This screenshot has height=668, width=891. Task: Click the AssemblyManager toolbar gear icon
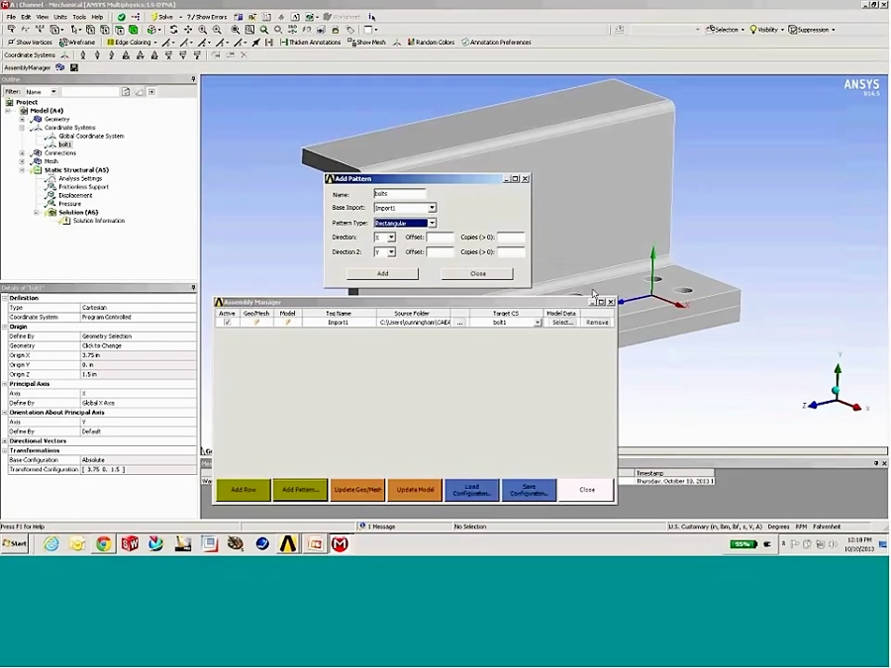pyautogui.click(x=59, y=67)
